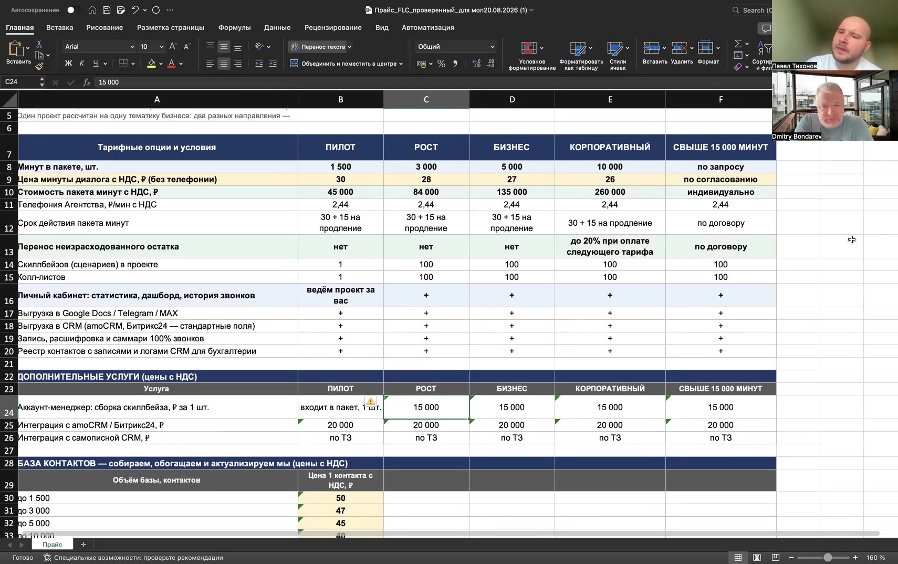Click the AutoSum sigma icon
898x564 pixels.
(738, 44)
